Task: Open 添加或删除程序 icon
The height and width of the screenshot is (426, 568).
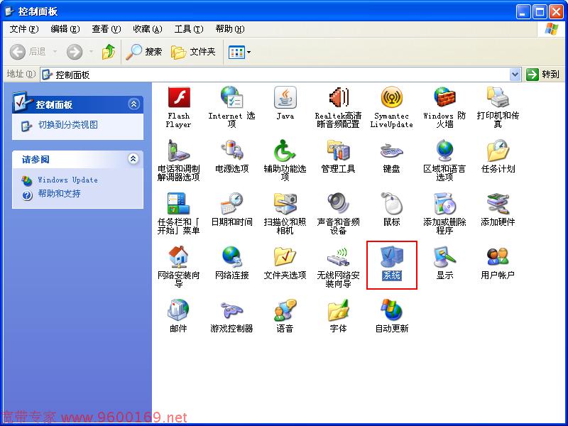Action: click(x=444, y=214)
